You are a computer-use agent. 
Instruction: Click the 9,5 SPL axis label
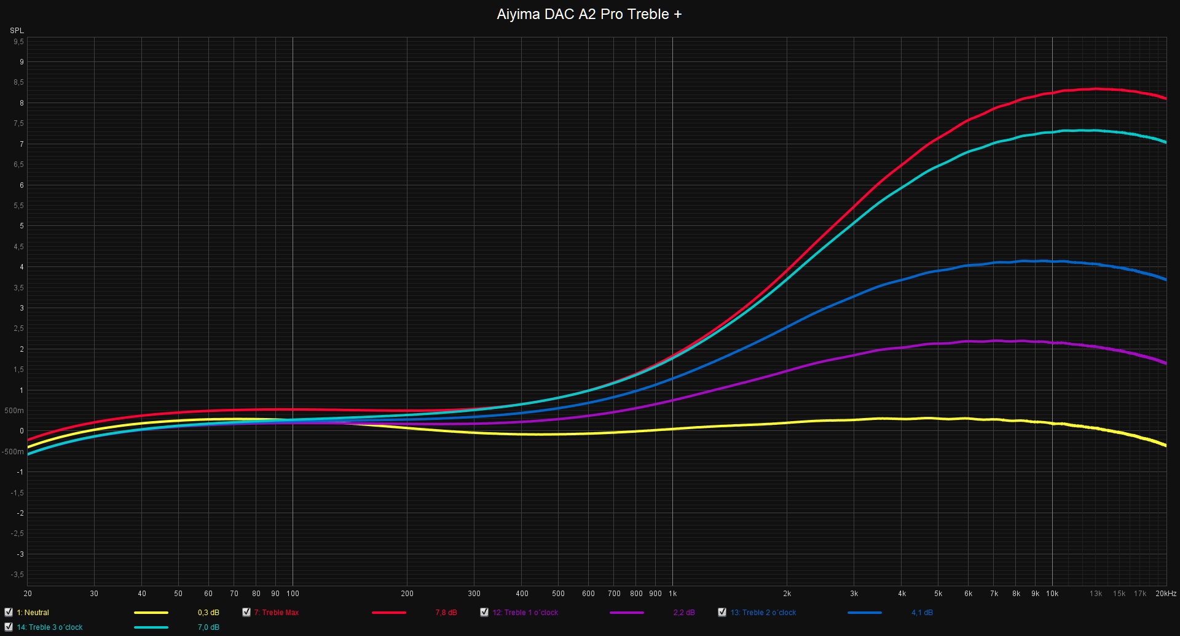point(18,42)
